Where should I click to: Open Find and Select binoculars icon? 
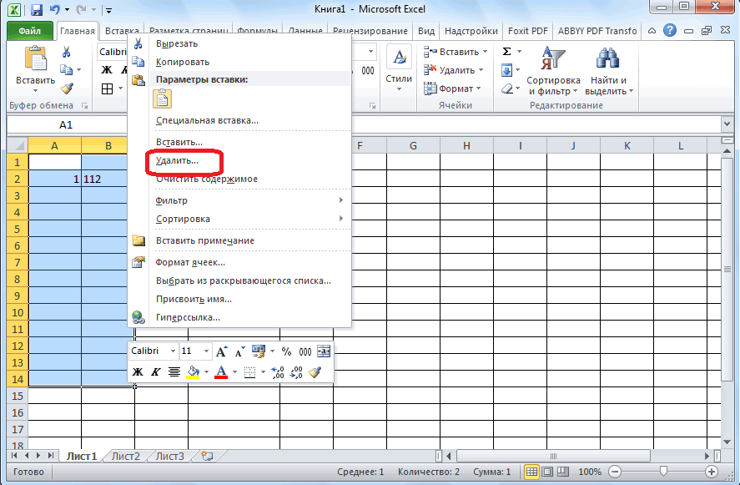pos(608,59)
